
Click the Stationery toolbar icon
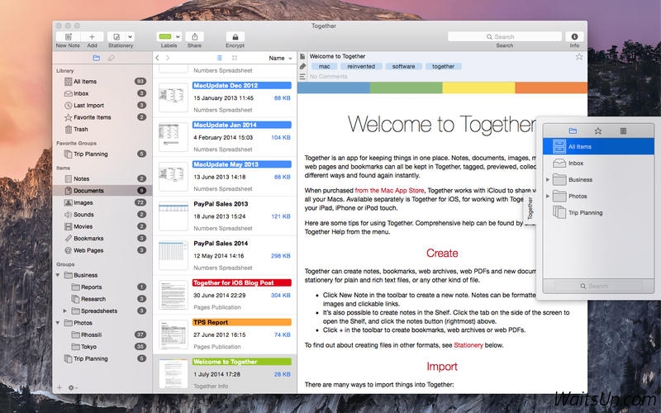point(117,36)
